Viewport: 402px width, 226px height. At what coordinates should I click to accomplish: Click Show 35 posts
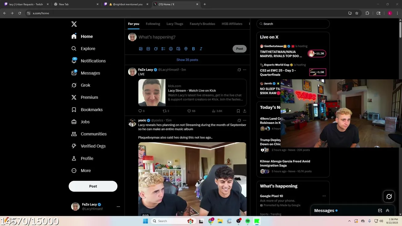pos(187,60)
